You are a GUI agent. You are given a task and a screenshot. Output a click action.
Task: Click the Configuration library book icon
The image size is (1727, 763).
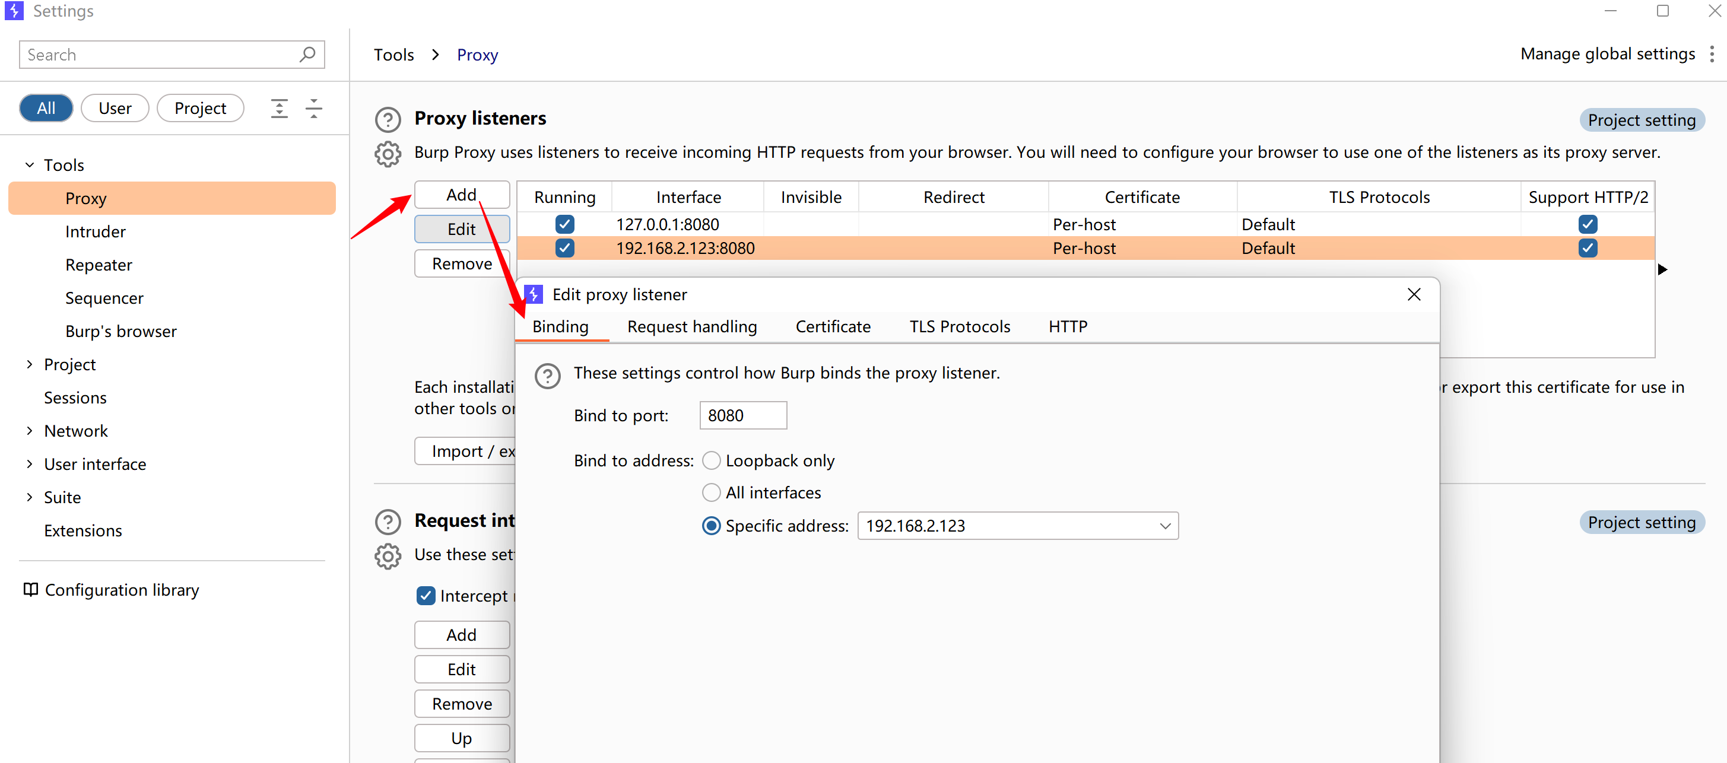point(31,589)
